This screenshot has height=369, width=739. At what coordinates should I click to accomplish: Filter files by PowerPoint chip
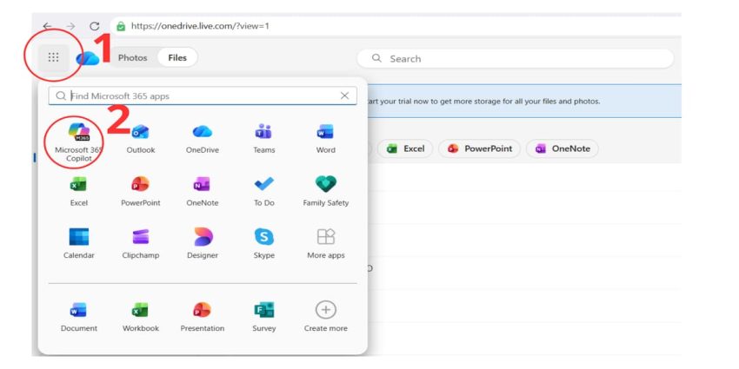pos(479,148)
